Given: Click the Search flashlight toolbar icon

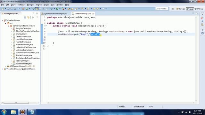Looking at the screenshot, I should (76, 9).
